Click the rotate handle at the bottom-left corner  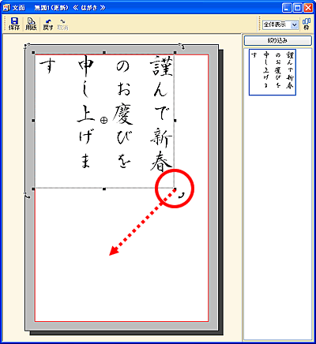(x=26, y=196)
